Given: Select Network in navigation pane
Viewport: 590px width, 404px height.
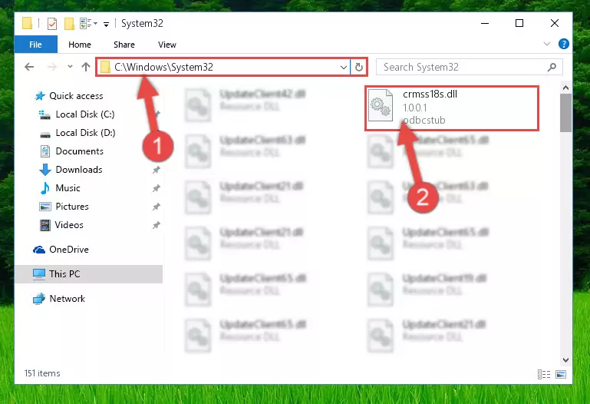Looking at the screenshot, I should pyautogui.click(x=68, y=299).
